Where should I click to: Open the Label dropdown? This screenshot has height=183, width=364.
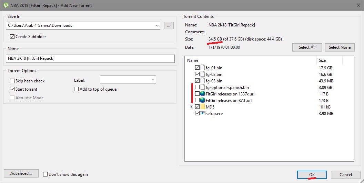[153, 80]
